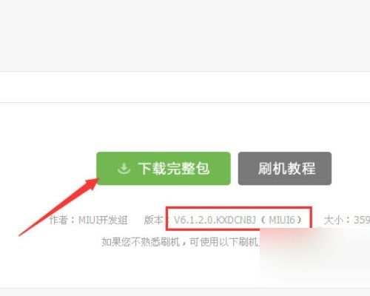The height and width of the screenshot is (296, 370).
Task: Select the version text V6.1.2.0.KXDCNBJ
Action: pos(215,220)
